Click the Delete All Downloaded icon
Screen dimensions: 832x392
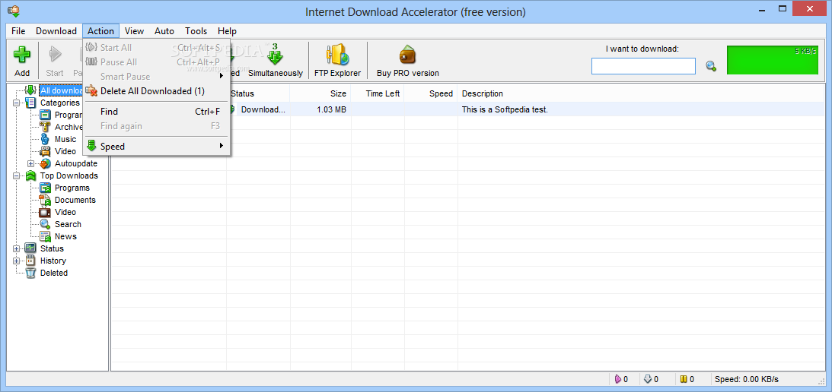pyautogui.click(x=91, y=91)
